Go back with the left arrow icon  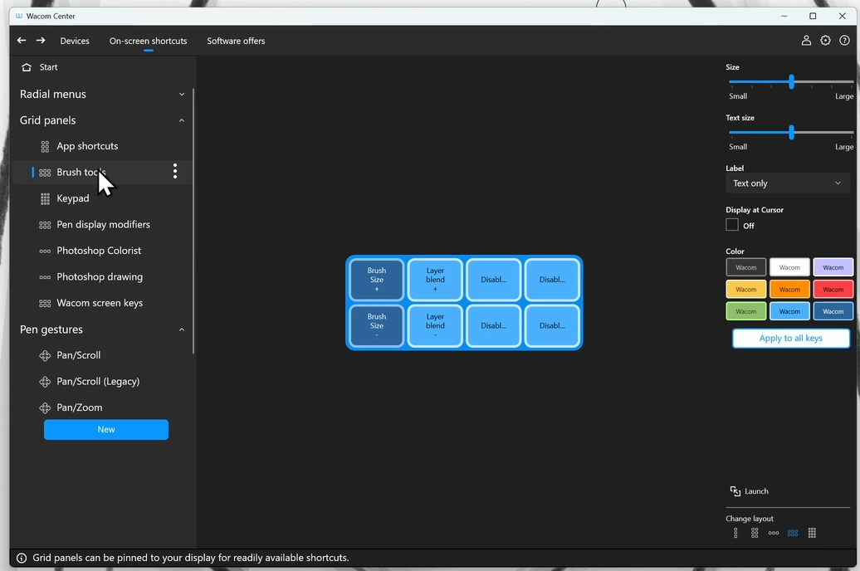click(x=22, y=40)
